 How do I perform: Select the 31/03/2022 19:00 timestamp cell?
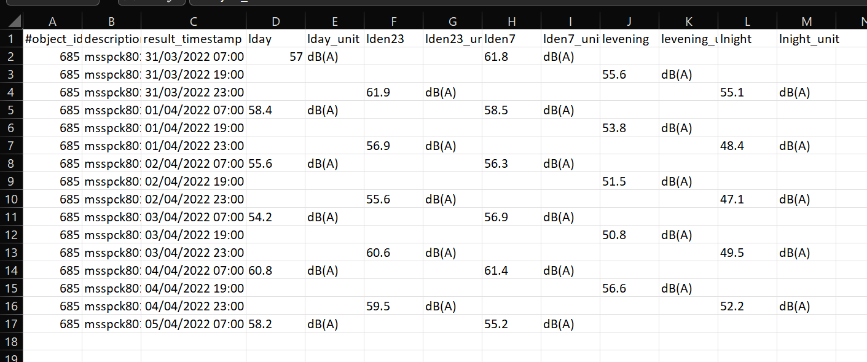pyautogui.click(x=194, y=75)
